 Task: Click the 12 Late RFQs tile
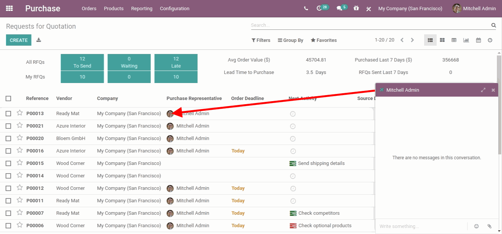pos(176,62)
